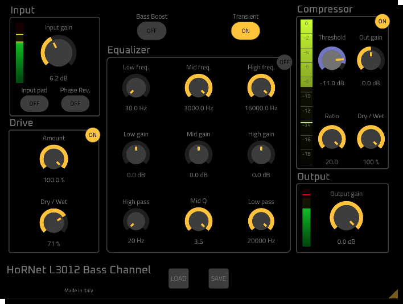Viewport: 403px width, 304px height.
Task: Click the Input gain knob
Action: pos(59,51)
